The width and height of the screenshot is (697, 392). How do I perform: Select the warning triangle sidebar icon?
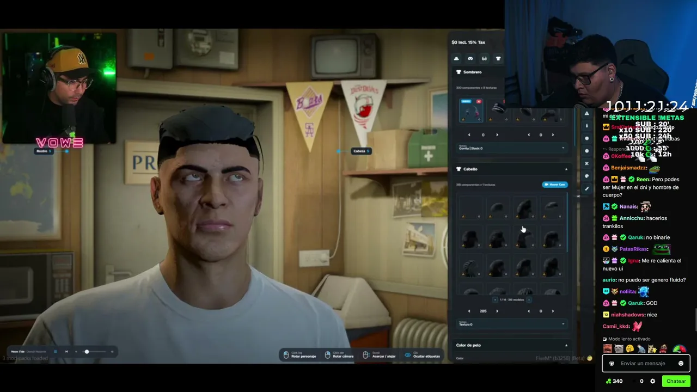pyautogui.click(x=586, y=113)
